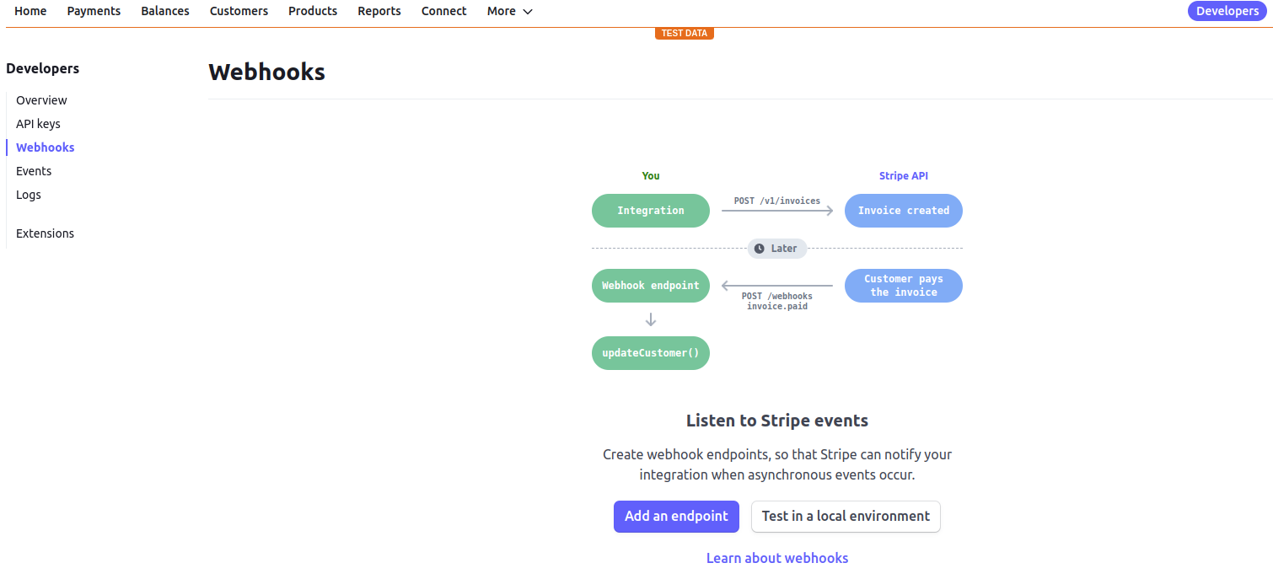Open Test in a local environment
This screenshot has height=579, width=1273.
[846, 516]
